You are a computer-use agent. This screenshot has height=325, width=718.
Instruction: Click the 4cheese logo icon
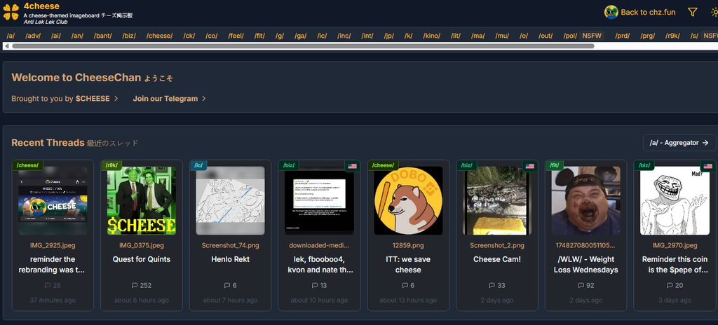pyautogui.click(x=11, y=12)
